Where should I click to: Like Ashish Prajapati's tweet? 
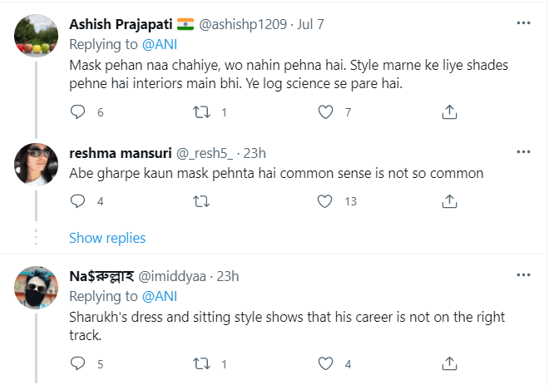click(326, 111)
